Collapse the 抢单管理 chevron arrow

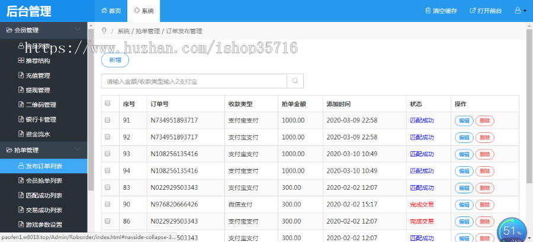pos(78,149)
